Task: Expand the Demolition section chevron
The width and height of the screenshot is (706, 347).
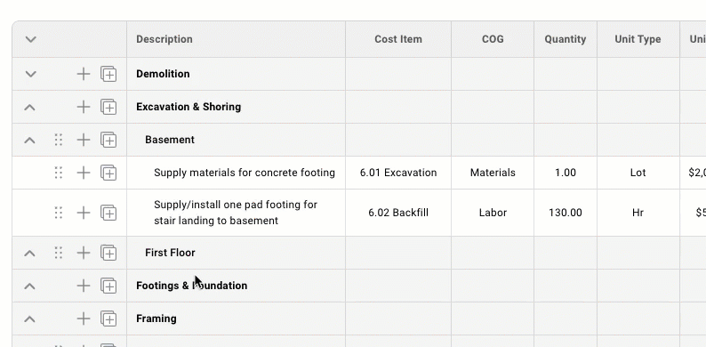Action: (x=30, y=74)
